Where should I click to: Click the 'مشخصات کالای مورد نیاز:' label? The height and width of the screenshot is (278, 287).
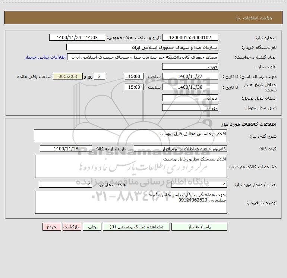pyautogui.click(x=253, y=167)
